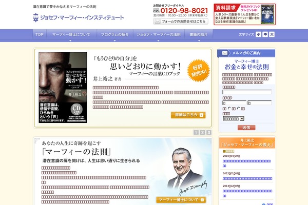Viewport: 308px width, 205px height.
Task: Open the dropdown list in newsletter form
Action: click(234, 119)
